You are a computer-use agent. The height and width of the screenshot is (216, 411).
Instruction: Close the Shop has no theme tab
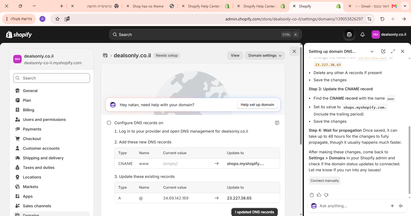point(128,6)
